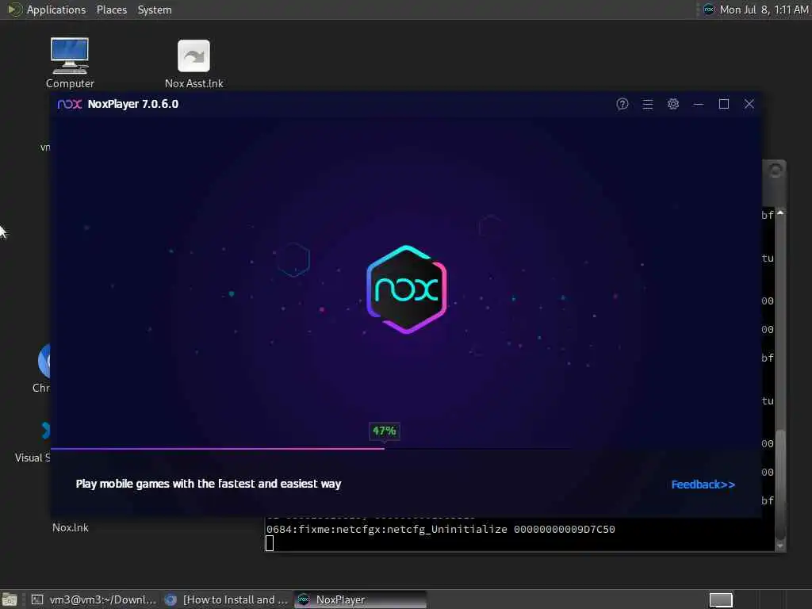Click the Nox tray icon in top panel
Viewport: 812px width, 609px height.
(709, 10)
